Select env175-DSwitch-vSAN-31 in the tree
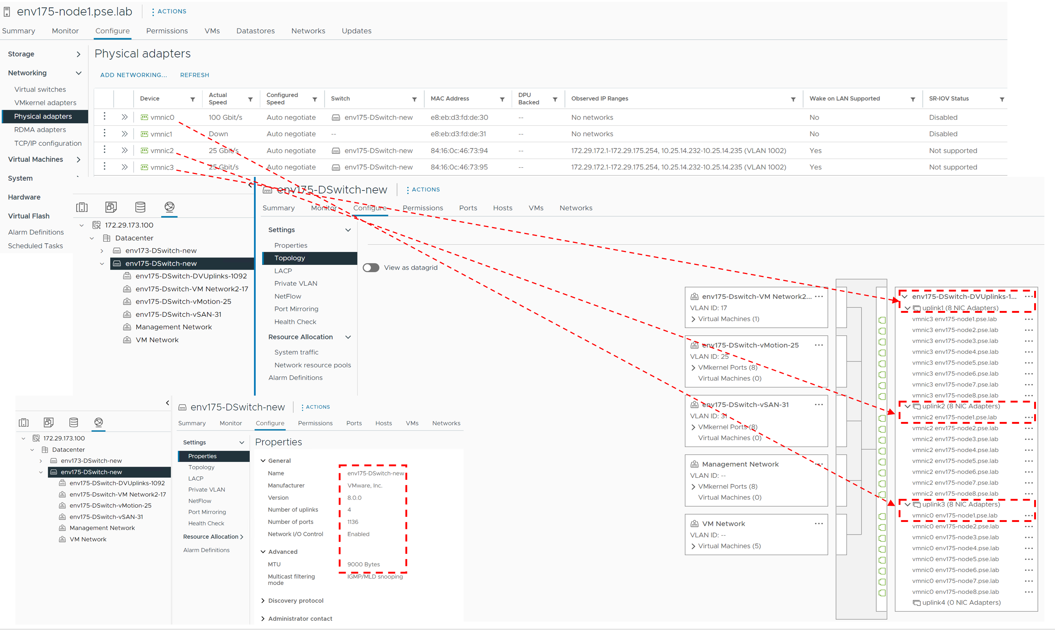The width and height of the screenshot is (1055, 630). click(x=178, y=314)
